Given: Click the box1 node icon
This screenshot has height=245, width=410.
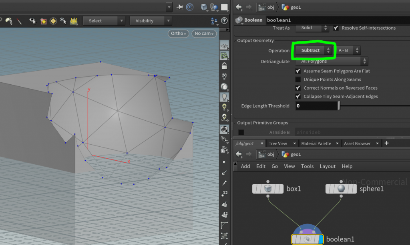Looking at the screenshot, I should [x=268, y=189].
